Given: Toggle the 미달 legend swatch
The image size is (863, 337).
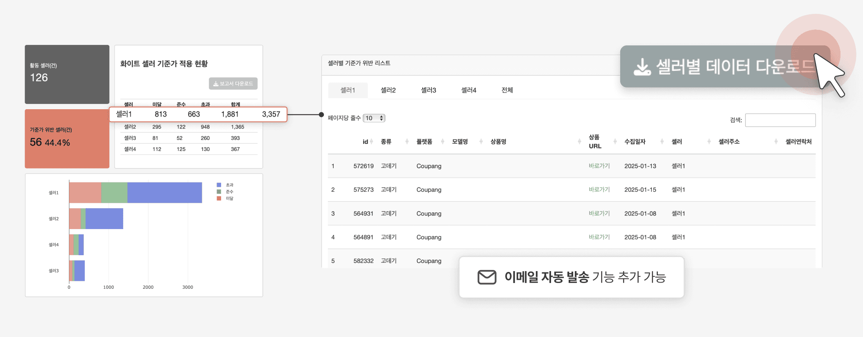Looking at the screenshot, I should (x=219, y=198).
